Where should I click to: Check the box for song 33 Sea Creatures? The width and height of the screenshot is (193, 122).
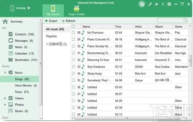(73, 67)
